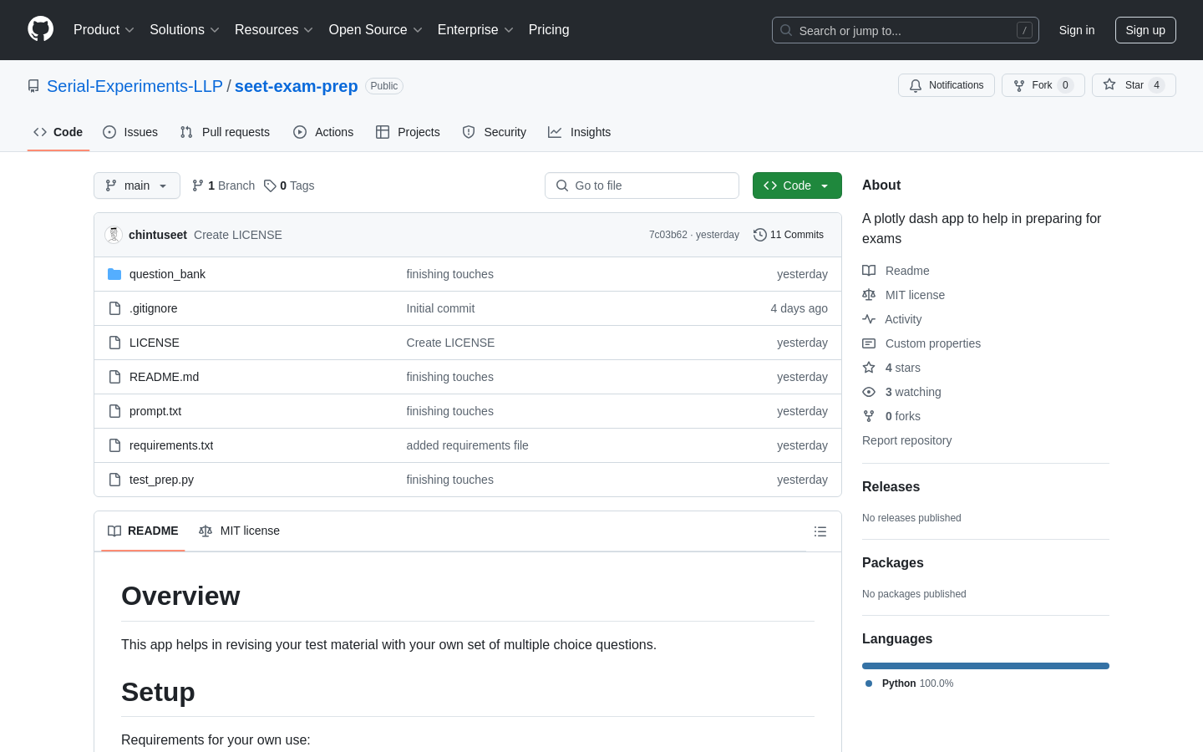This screenshot has height=752, width=1203.
Task: Focus the Search or jump to field
Action: coord(906,30)
